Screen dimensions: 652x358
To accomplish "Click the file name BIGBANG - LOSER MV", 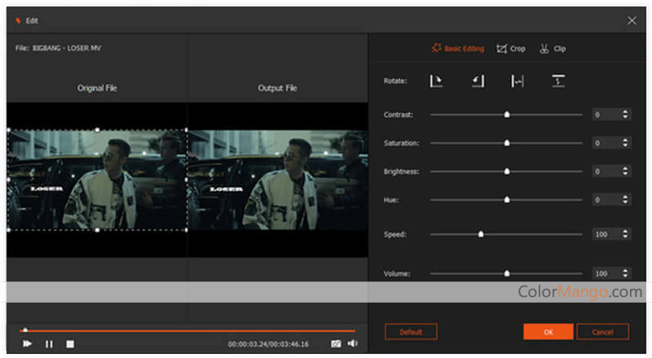I will point(67,48).
